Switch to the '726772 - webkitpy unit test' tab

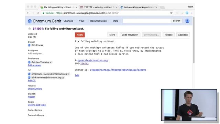coord(99,7)
